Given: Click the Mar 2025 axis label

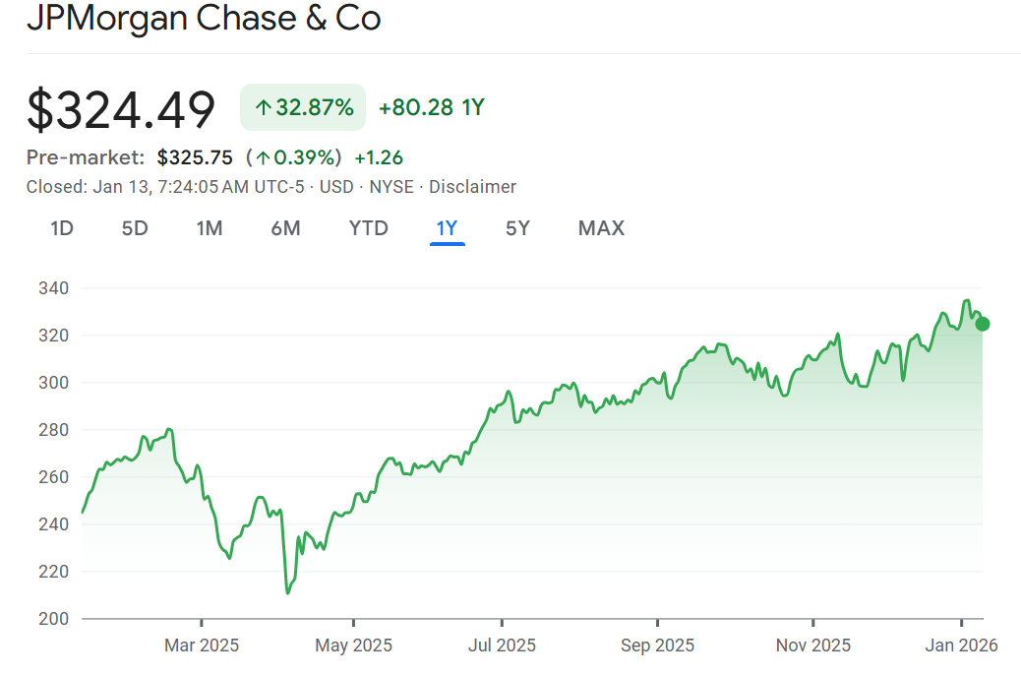Looking at the screenshot, I should click(x=202, y=645).
